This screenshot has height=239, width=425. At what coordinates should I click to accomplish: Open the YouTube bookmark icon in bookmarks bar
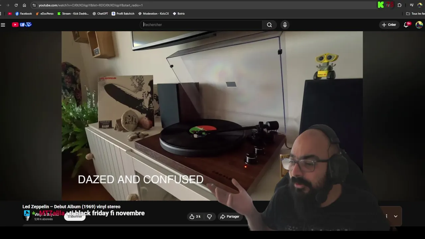click(10, 14)
